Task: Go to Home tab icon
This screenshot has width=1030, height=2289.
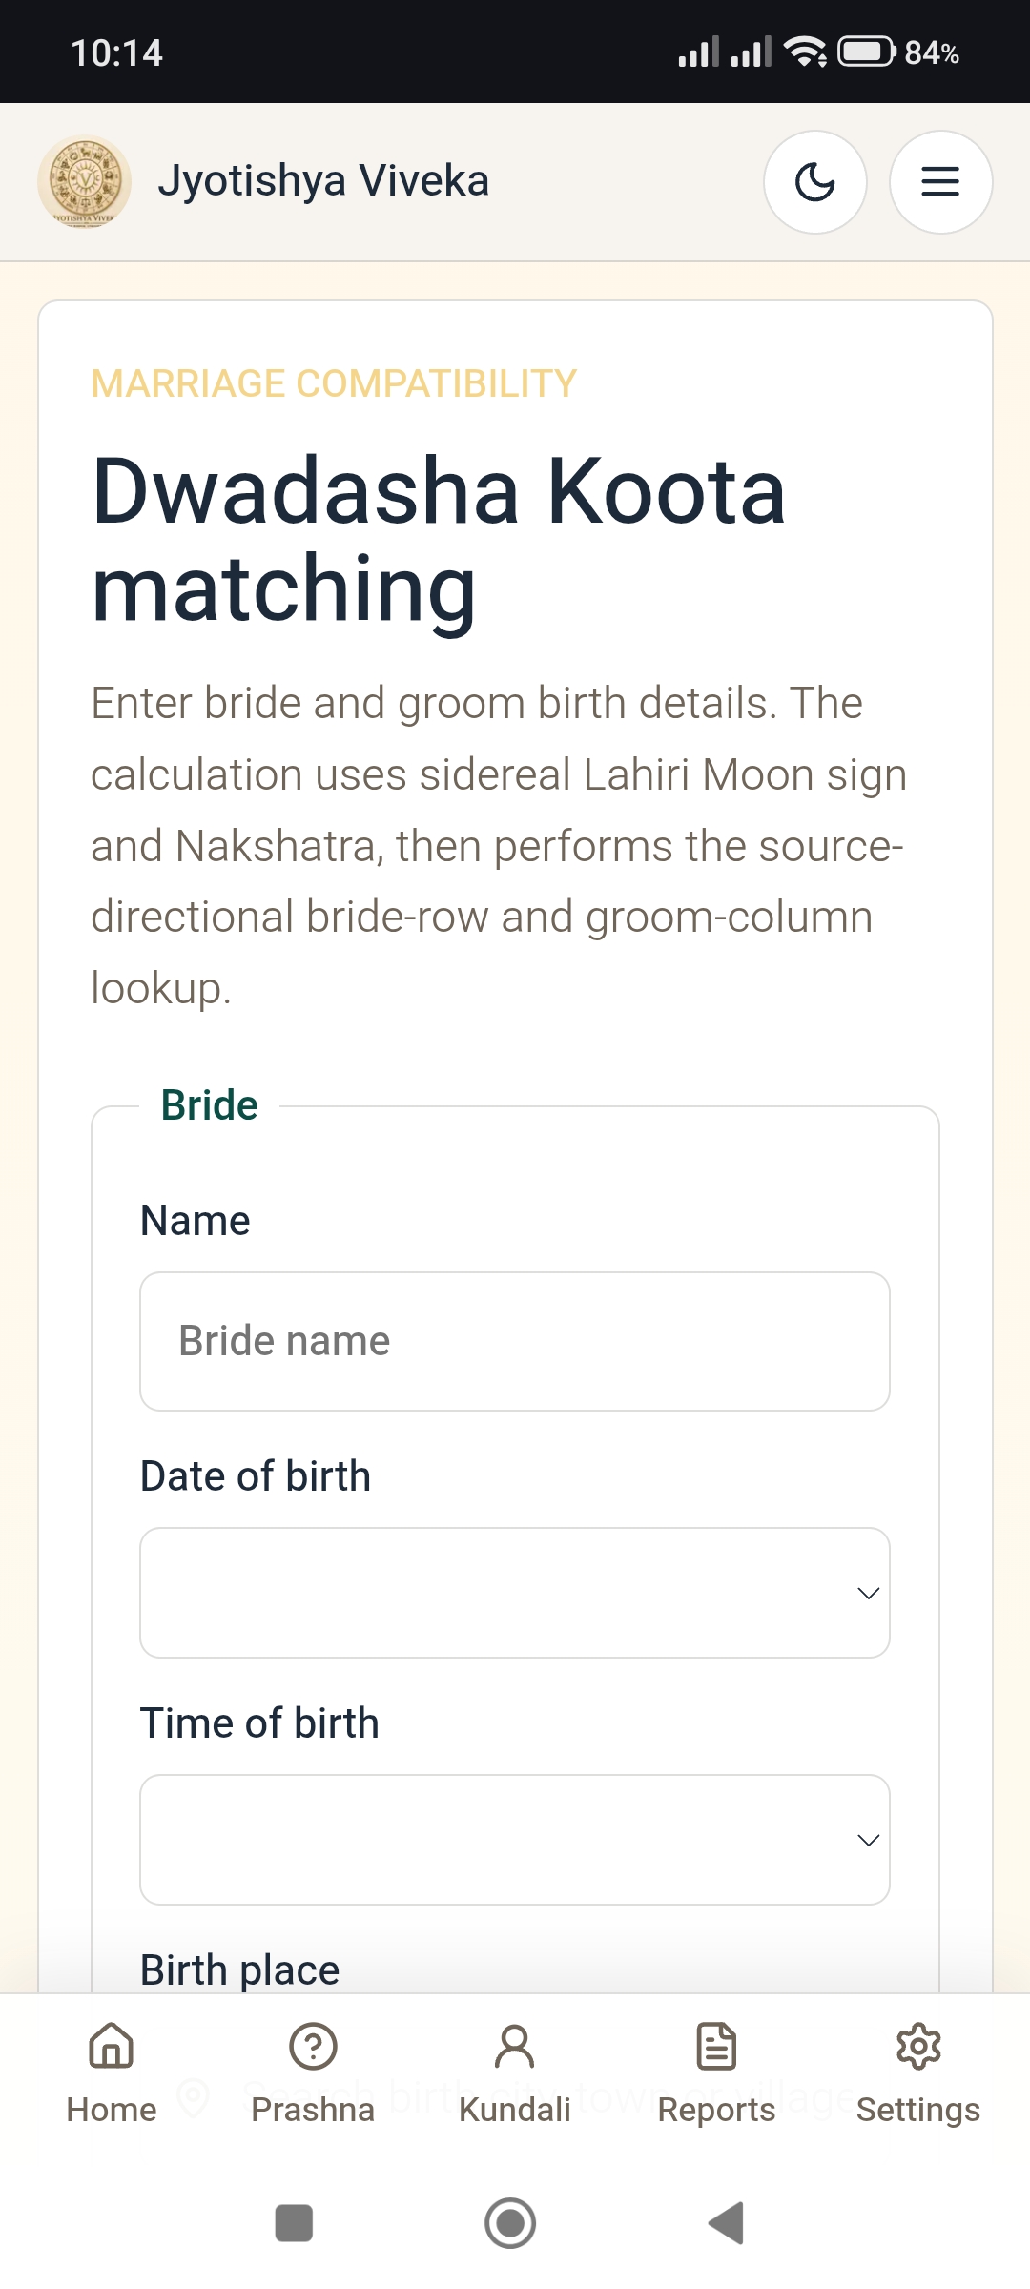Action: [112, 2046]
